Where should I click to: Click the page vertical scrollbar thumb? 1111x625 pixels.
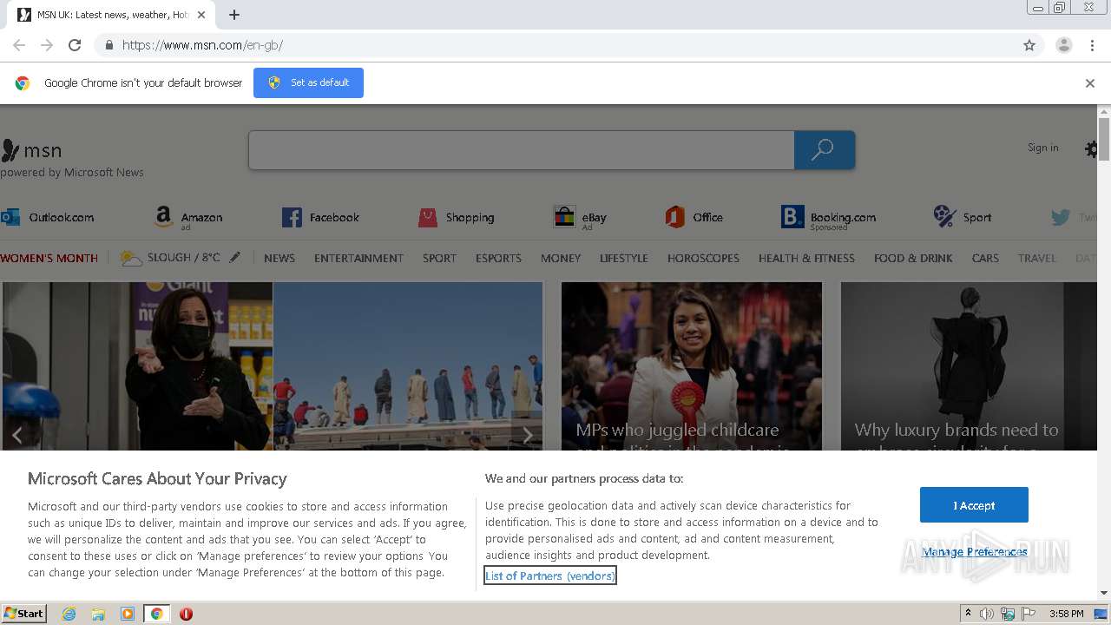point(1104,139)
